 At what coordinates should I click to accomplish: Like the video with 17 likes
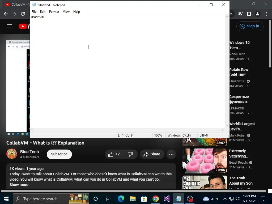(114, 154)
